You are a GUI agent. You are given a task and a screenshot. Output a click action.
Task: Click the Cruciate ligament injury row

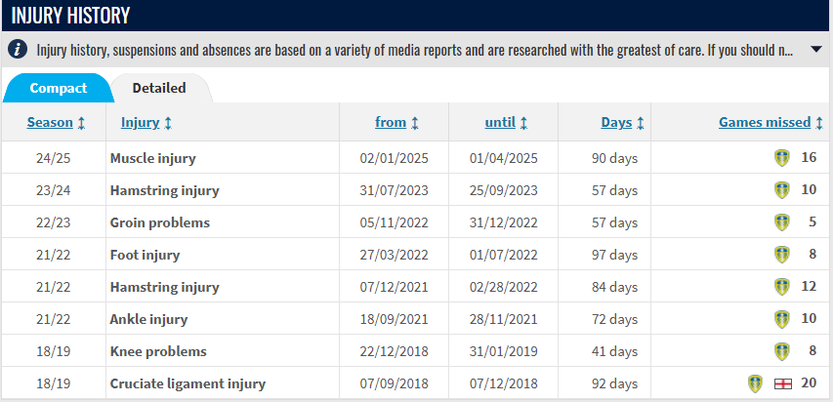click(x=187, y=383)
